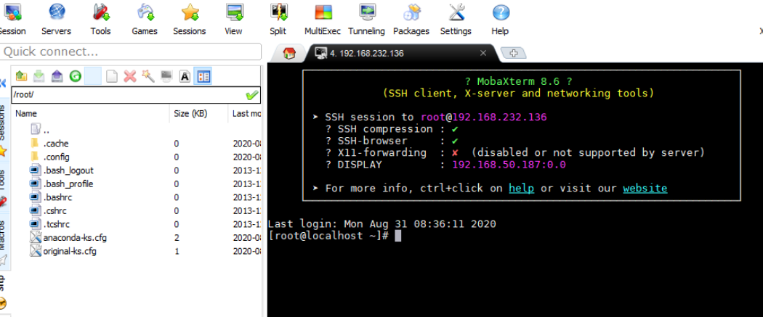Open the home tab
Viewport: 763px width, 317px height.
tap(289, 54)
